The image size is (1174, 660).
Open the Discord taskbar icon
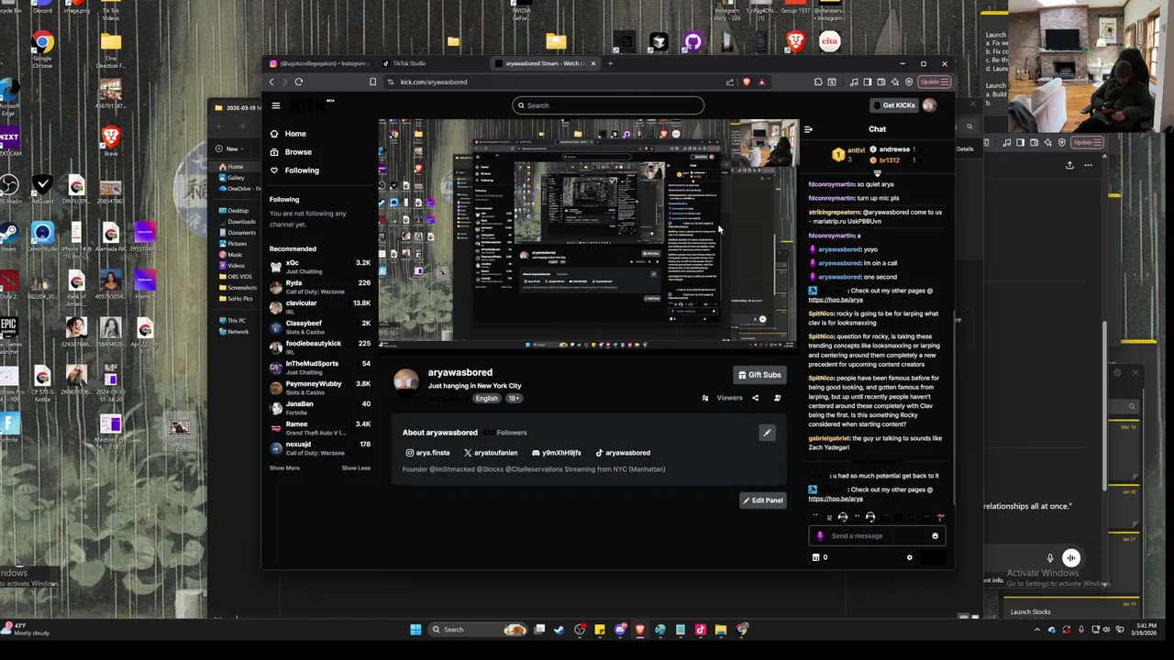(x=620, y=630)
